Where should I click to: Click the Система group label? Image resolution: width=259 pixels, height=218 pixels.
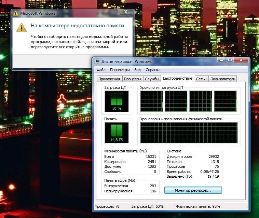click(x=174, y=151)
